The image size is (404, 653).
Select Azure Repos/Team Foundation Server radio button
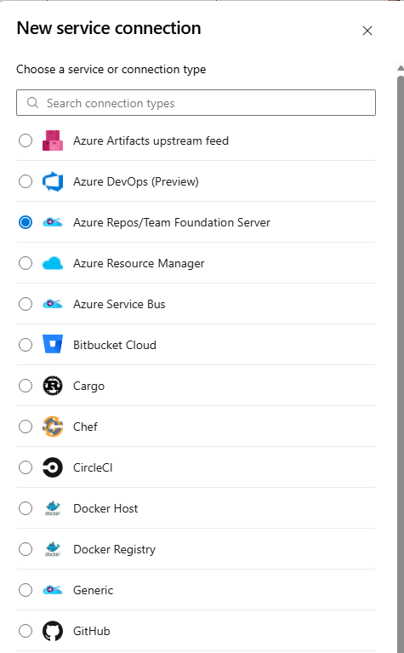click(26, 222)
